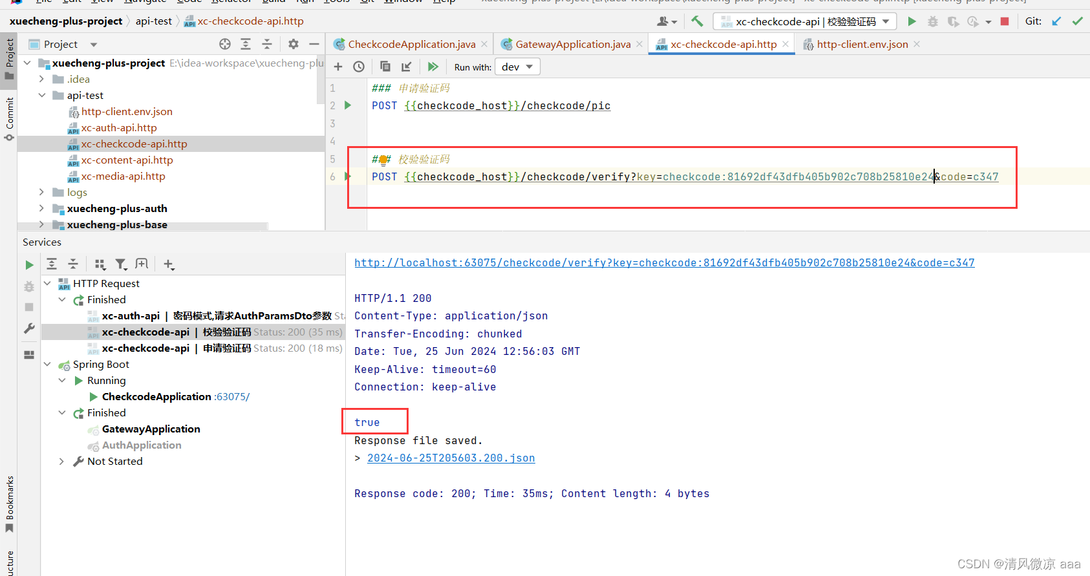This screenshot has width=1090, height=576.
Task: Click Collapse All icon in Project panel
Action: point(267,44)
